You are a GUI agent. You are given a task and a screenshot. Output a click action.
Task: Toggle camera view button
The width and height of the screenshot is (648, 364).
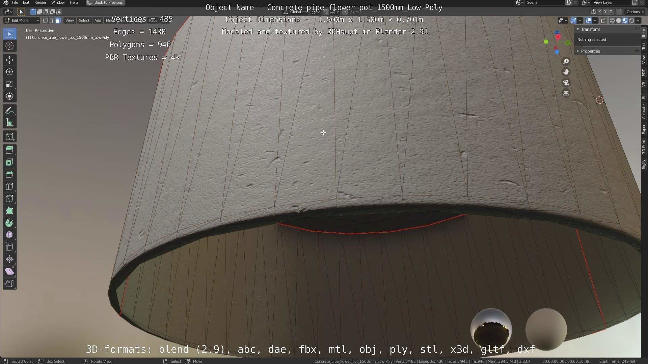[x=566, y=83]
